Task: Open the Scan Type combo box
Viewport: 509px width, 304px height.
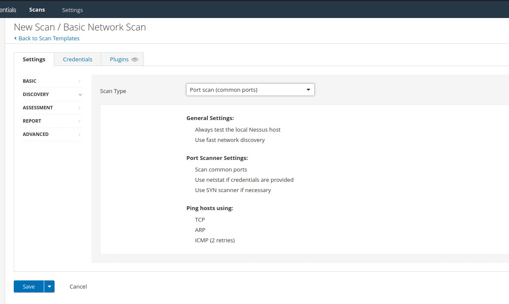Action: (x=250, y=90)
